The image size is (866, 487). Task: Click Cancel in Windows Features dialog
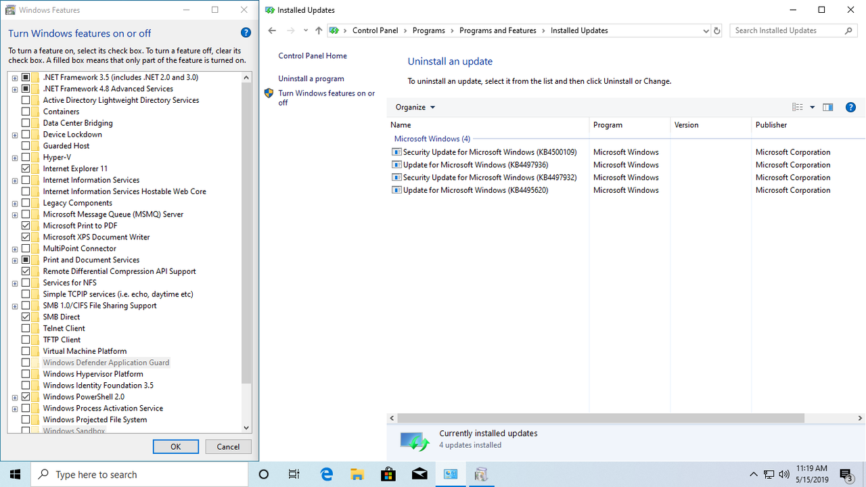[228, 446]
